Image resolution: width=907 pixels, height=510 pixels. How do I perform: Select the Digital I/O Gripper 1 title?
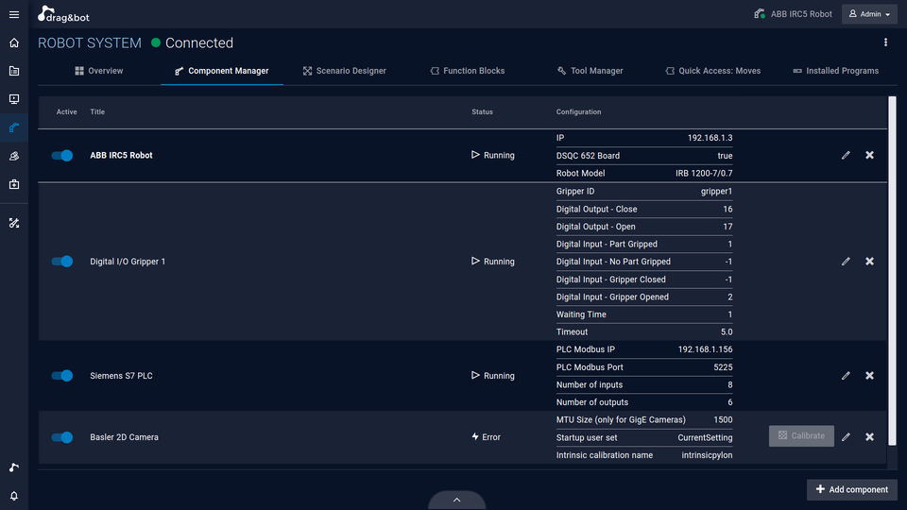pos(128,262)
